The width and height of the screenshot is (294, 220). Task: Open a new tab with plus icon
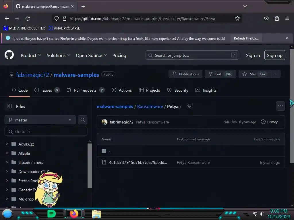coord(83,7)
